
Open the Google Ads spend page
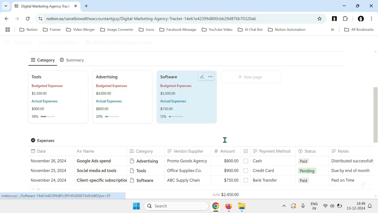(x=94, y=161)
